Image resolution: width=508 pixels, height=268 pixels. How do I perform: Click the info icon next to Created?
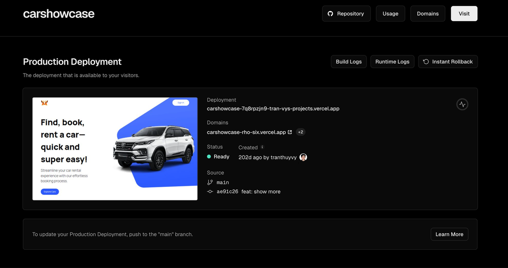click(x=262, y=147)
